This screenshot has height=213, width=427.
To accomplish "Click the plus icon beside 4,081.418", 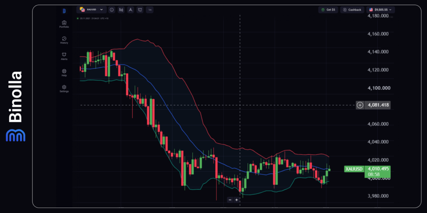I will point(360,105).
